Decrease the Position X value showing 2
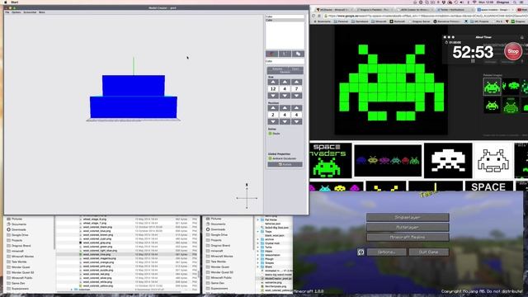The width and height of the screenshot is (528, 297). coord(273,121)
